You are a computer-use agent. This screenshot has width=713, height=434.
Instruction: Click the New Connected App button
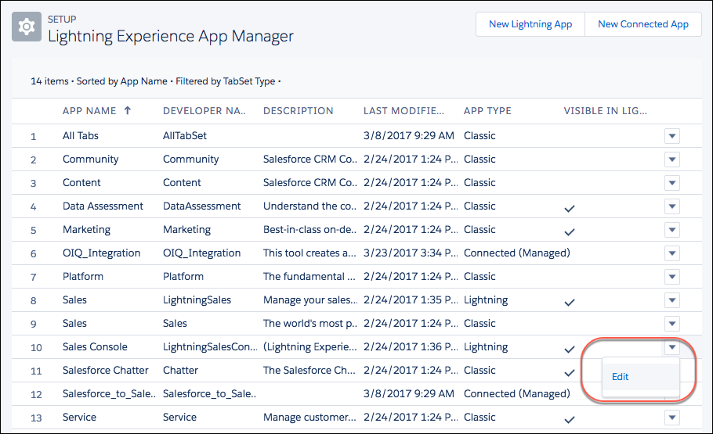tap(643, 24)
